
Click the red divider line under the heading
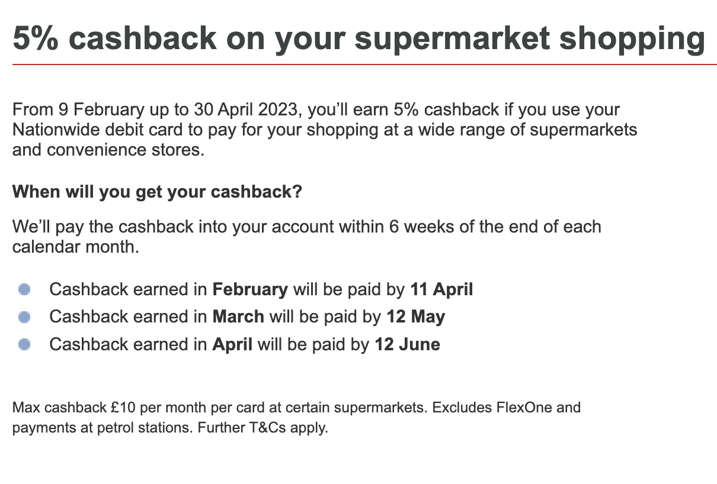coord(364,64)
